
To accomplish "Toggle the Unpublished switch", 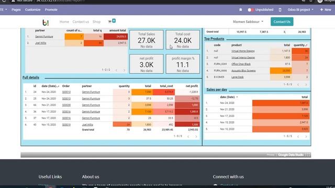I will [x=250, y=10].
